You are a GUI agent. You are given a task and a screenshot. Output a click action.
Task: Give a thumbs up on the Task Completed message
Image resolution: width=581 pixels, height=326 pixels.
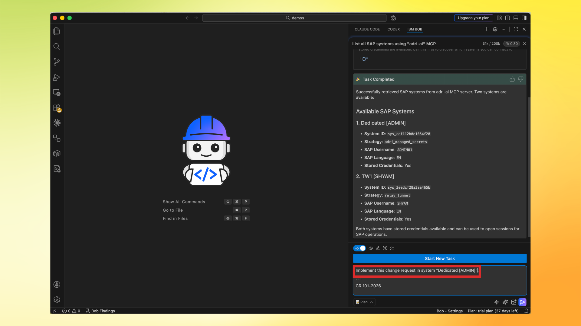(x=512, y=79)
